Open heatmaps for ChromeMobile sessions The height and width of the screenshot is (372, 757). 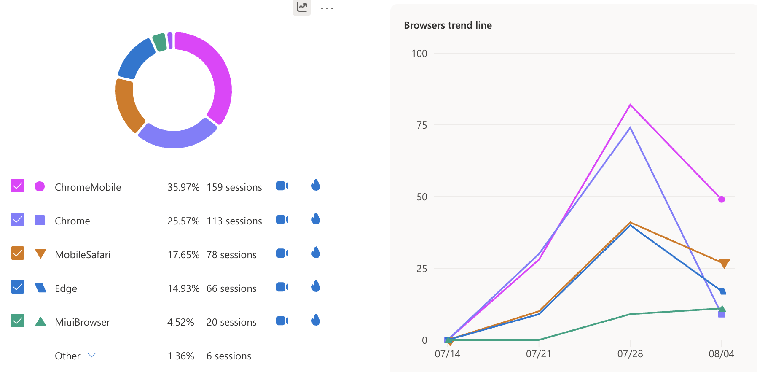pyautogui.click(x=316, y=185)
